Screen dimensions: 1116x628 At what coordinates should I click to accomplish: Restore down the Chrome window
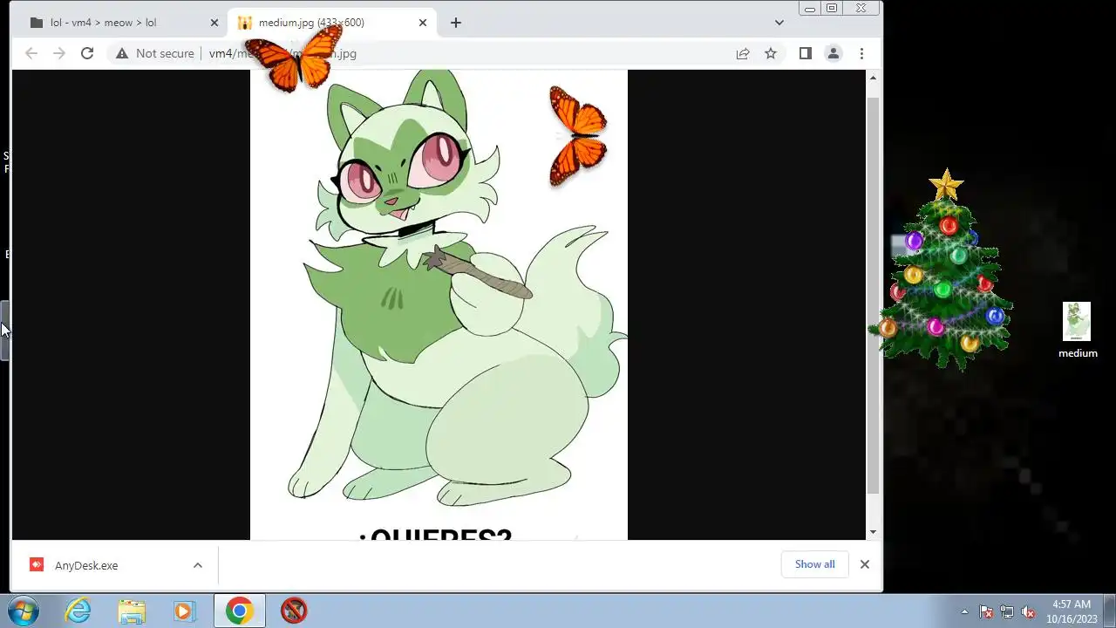pos(832,8)
